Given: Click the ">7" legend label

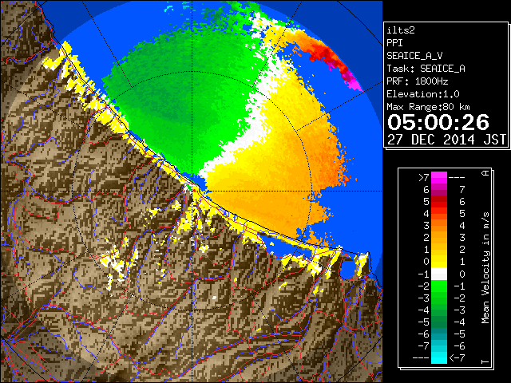Looking at the screenshot, I should (x=423, y=178).
